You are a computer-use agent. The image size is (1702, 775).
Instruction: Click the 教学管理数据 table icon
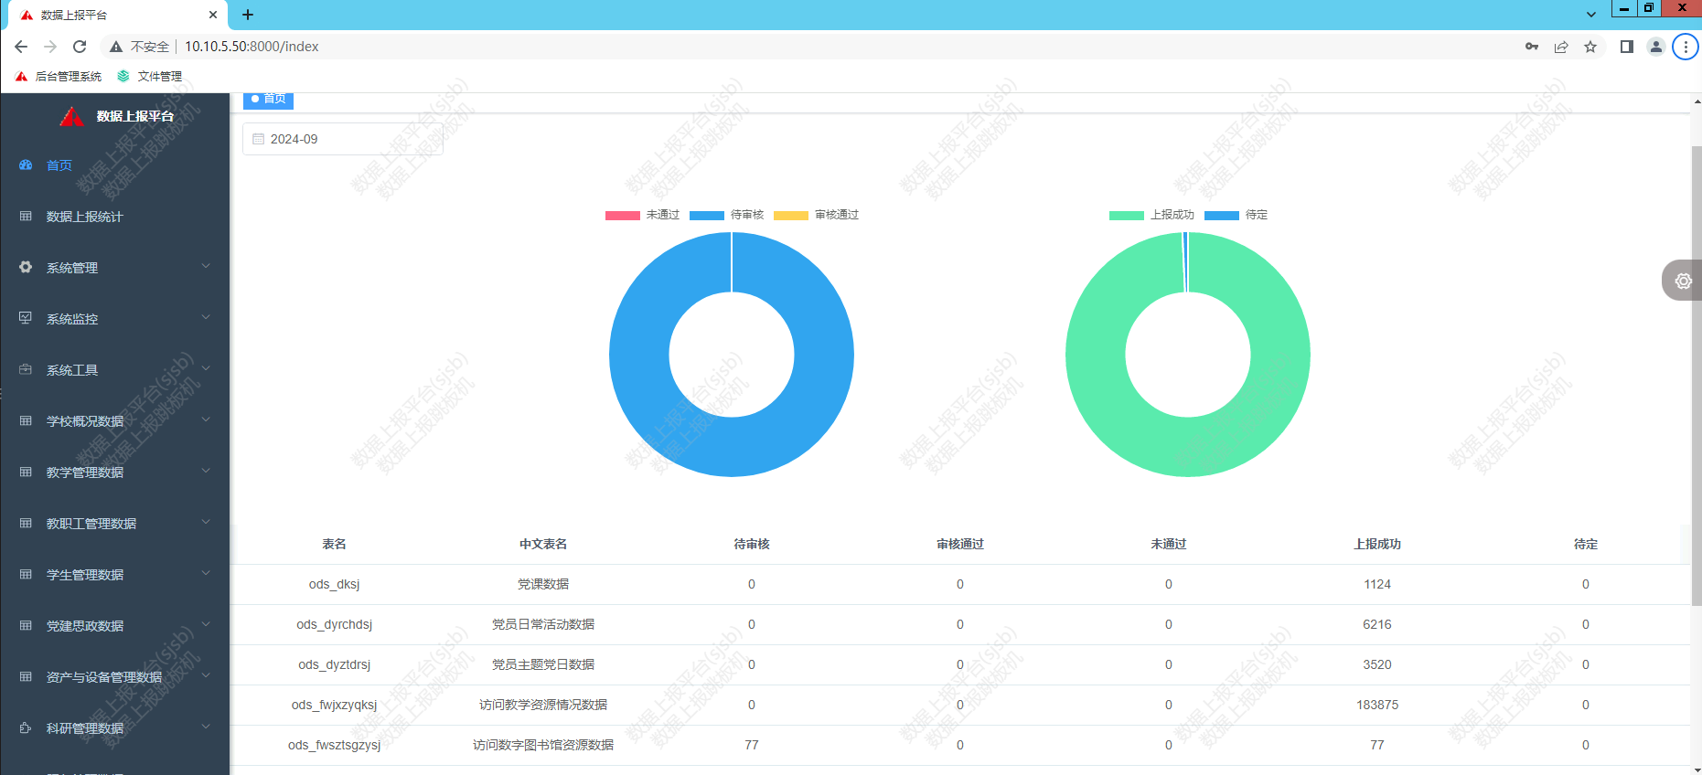(x=26, y=472)
